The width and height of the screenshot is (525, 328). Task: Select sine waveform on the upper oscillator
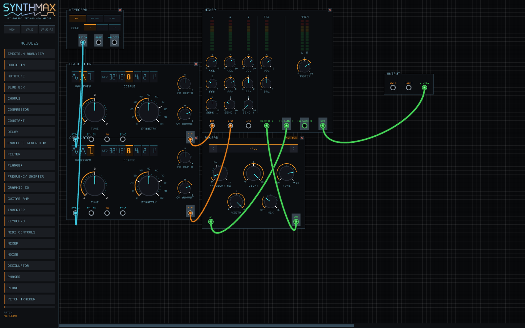tap(75, 77)
